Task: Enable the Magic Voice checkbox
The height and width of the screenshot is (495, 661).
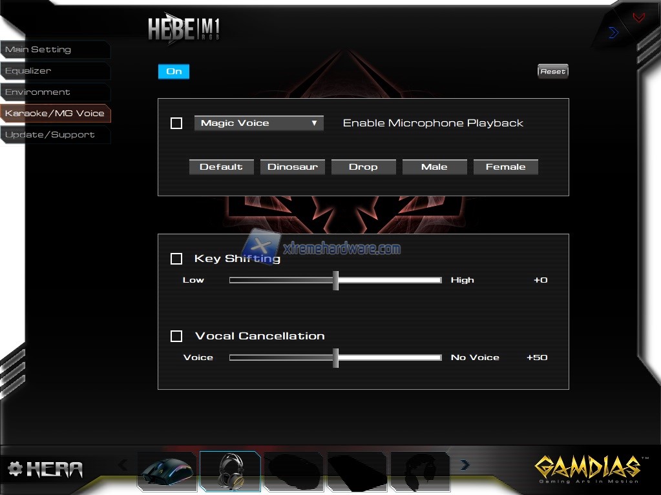Action: click(176, 123)
